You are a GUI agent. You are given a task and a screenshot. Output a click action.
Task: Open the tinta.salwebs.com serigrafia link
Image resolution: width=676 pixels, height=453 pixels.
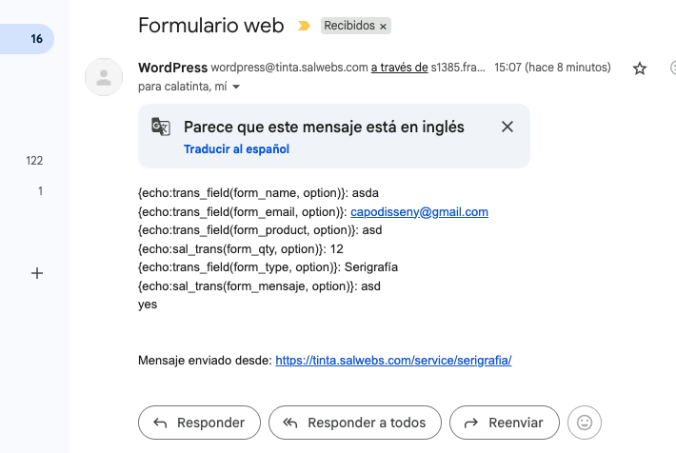coord(394,361)
